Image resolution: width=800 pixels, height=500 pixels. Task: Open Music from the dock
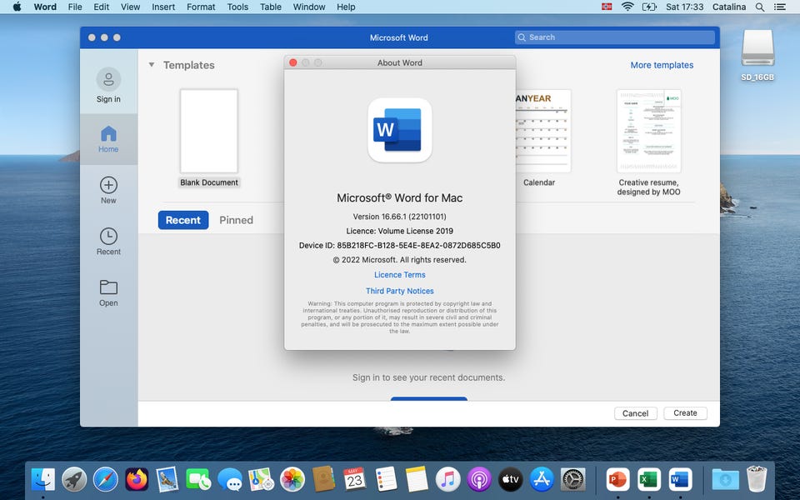[448, 480]
